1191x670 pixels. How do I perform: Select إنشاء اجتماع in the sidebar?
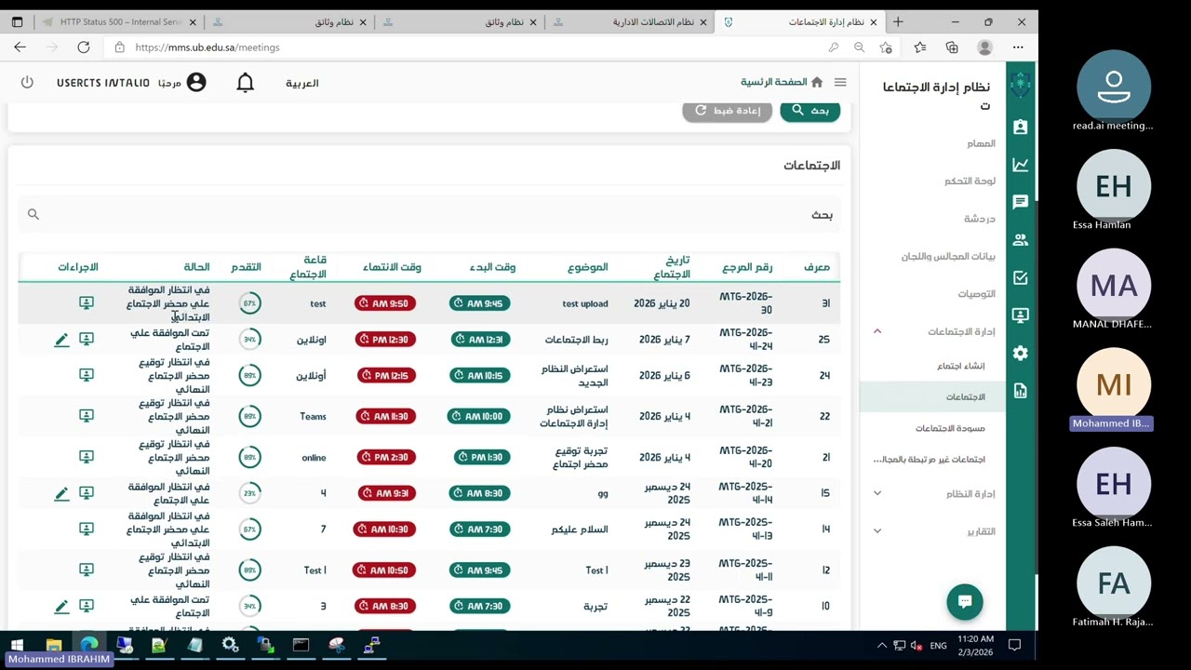tap(960, 366)
